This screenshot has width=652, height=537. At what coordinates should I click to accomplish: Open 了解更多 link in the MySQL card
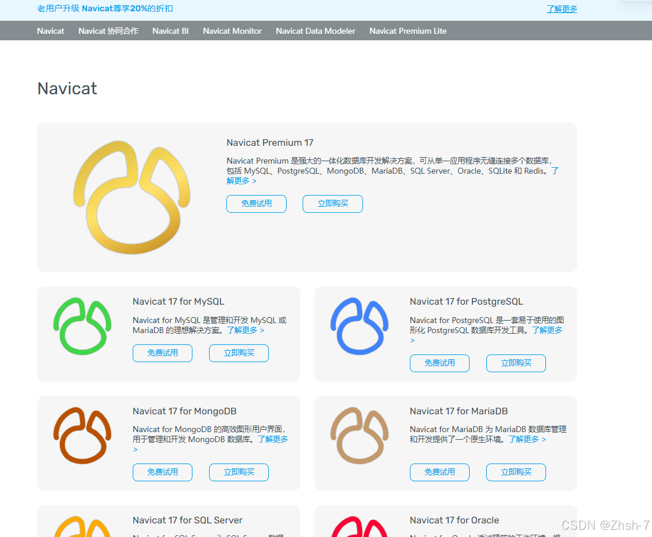pyautogui.click(x=246, y=330)
